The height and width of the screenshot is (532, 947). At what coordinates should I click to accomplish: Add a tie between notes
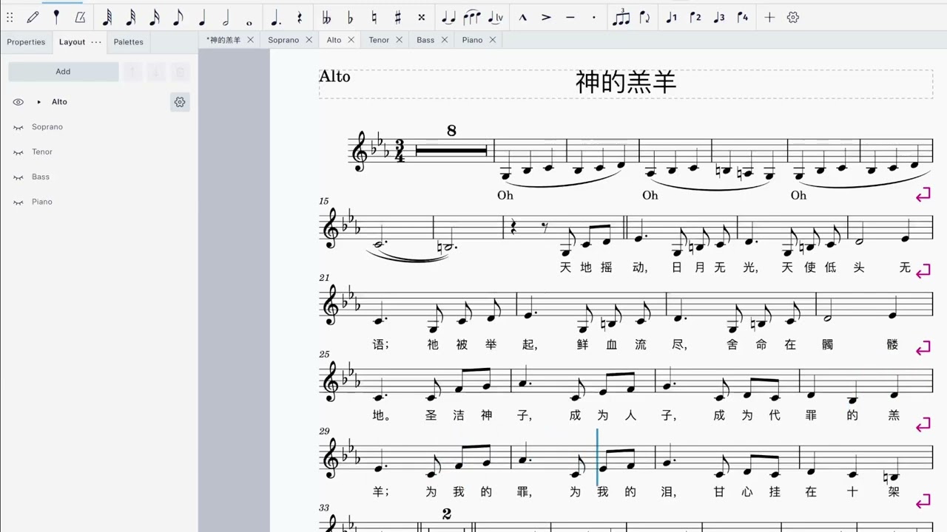coord(448,17)
